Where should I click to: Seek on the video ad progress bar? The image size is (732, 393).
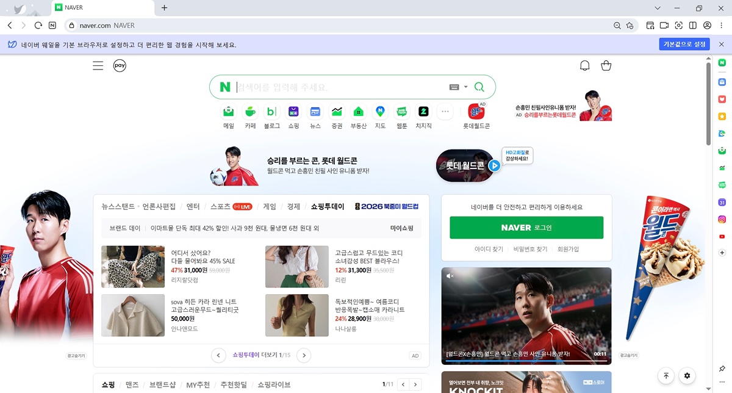[526, 361]
